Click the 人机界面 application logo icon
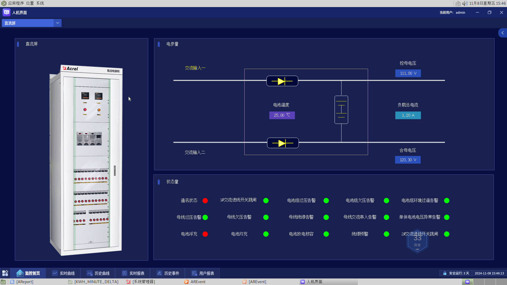Screen dimensions: 507x285 pyautogui.click(x=6, y=12)
